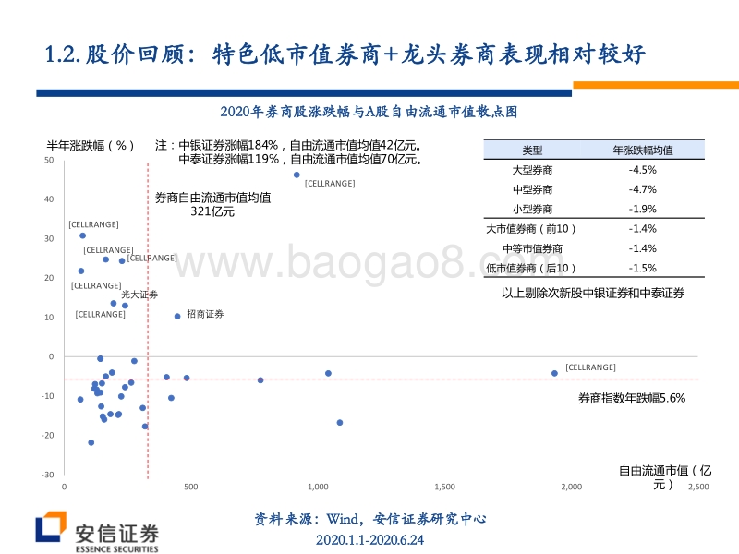
Task: Select the highest data point near 45%
Action: [297, 175]
